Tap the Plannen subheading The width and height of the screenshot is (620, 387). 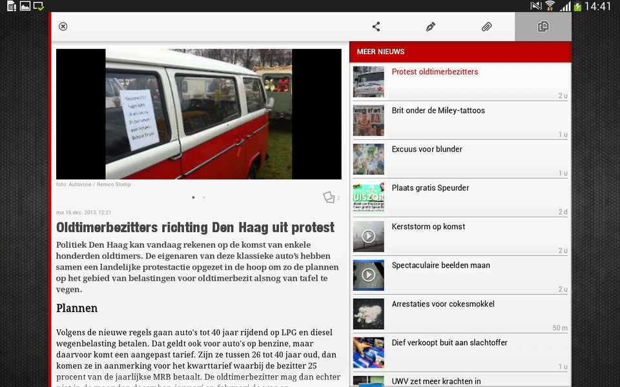pos(77,308)
